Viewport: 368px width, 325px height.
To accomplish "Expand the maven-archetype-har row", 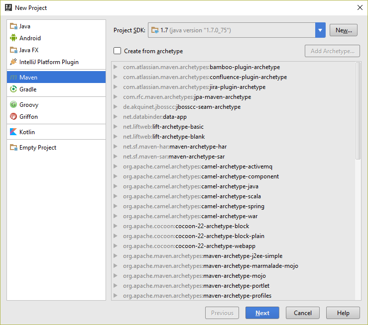I will [x=116, y=147].
